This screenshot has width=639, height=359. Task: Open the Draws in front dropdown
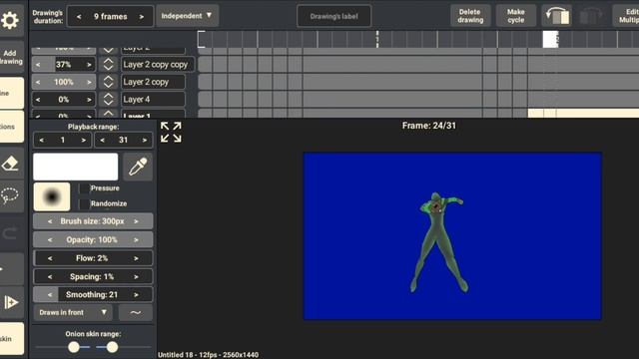(x=73, y=312)
